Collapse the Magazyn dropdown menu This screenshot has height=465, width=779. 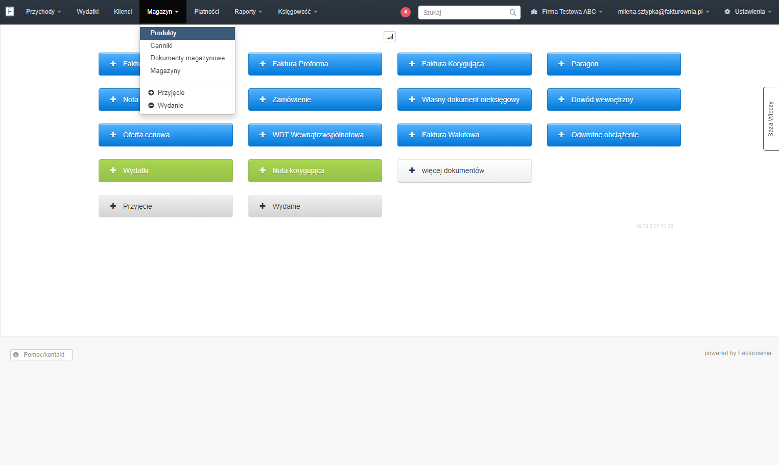(x=163, y=12)
